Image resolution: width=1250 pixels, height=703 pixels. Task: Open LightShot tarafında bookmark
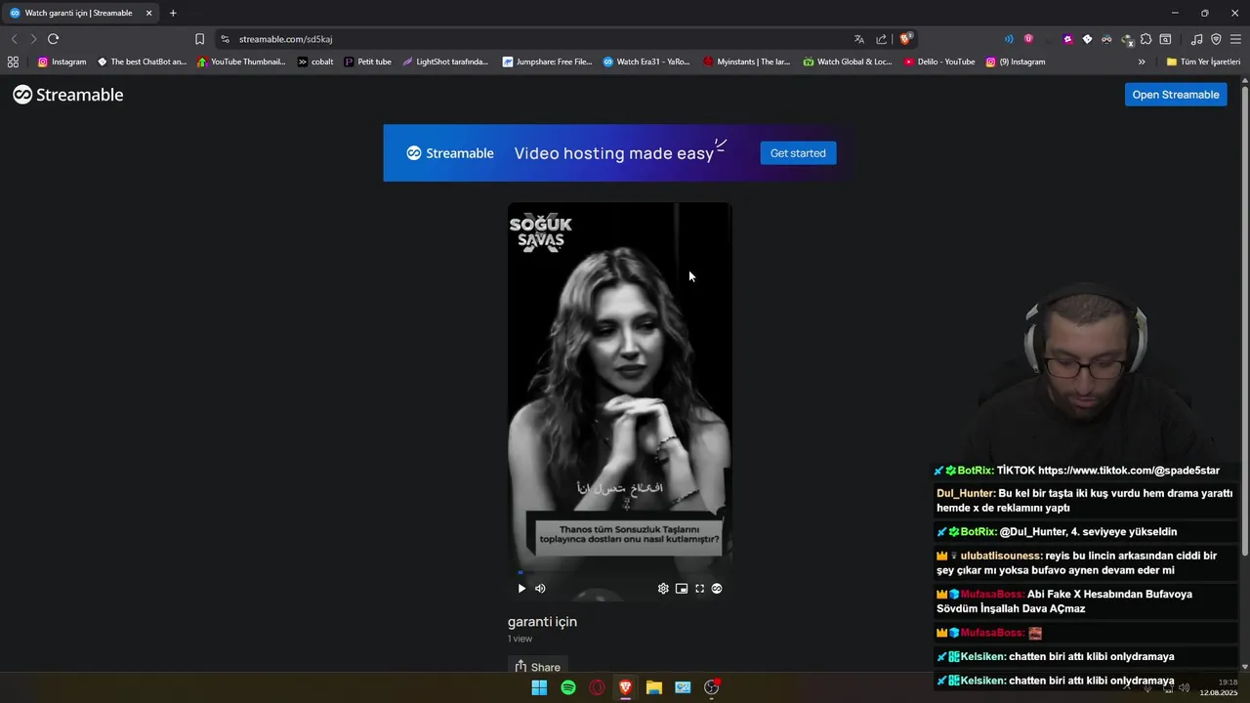coord(445,62)
